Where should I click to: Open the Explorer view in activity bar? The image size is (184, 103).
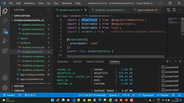pyautogui.click(x=5, y=11)
